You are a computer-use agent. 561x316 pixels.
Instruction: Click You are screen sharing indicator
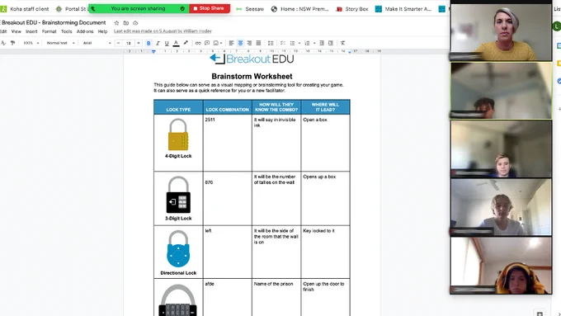[138, 8]
